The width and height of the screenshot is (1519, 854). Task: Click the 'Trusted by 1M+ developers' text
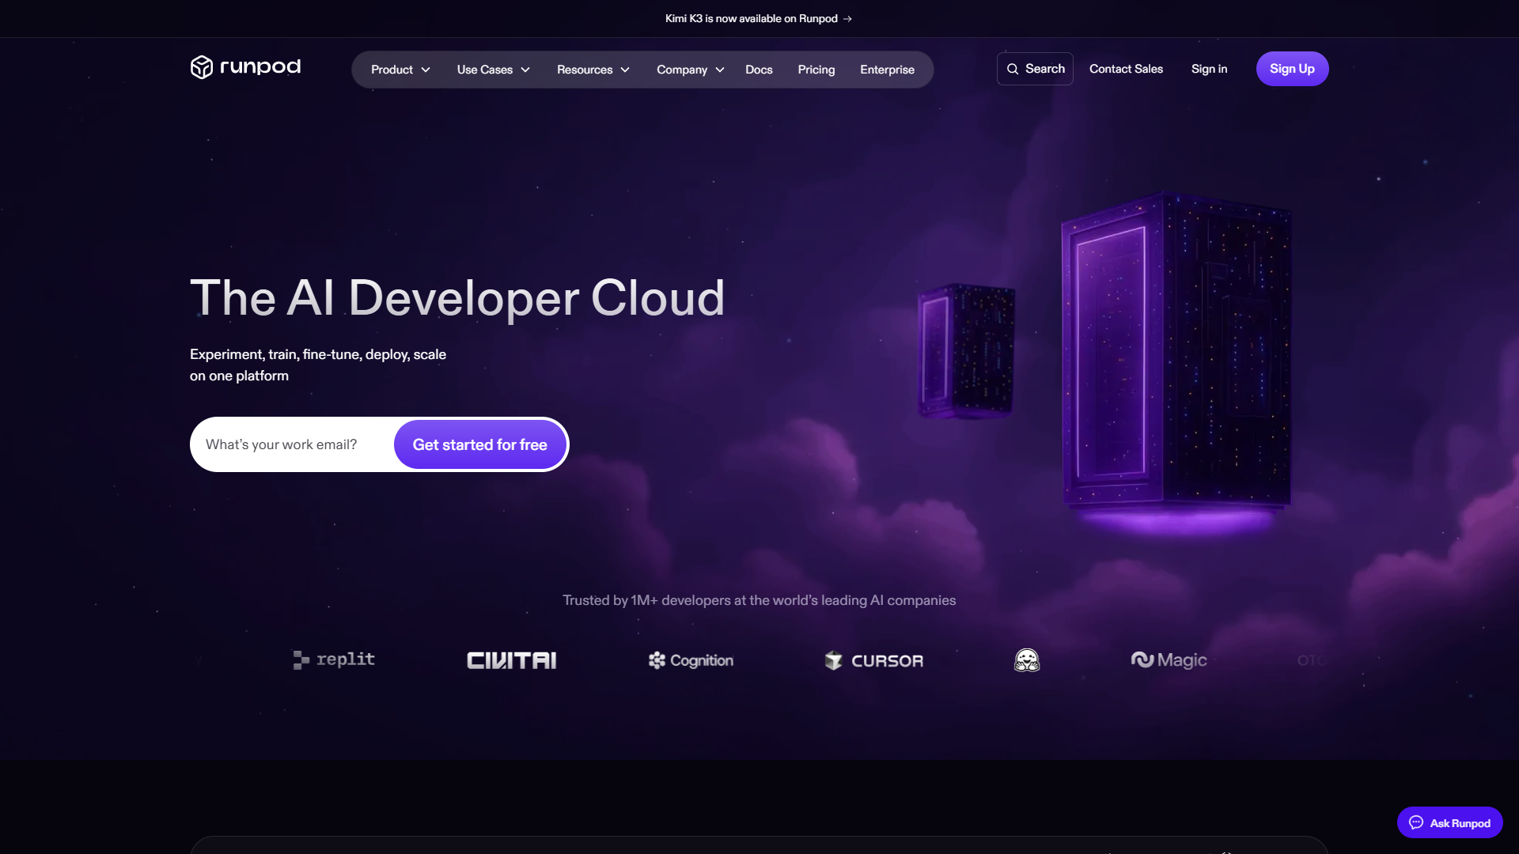759,600
